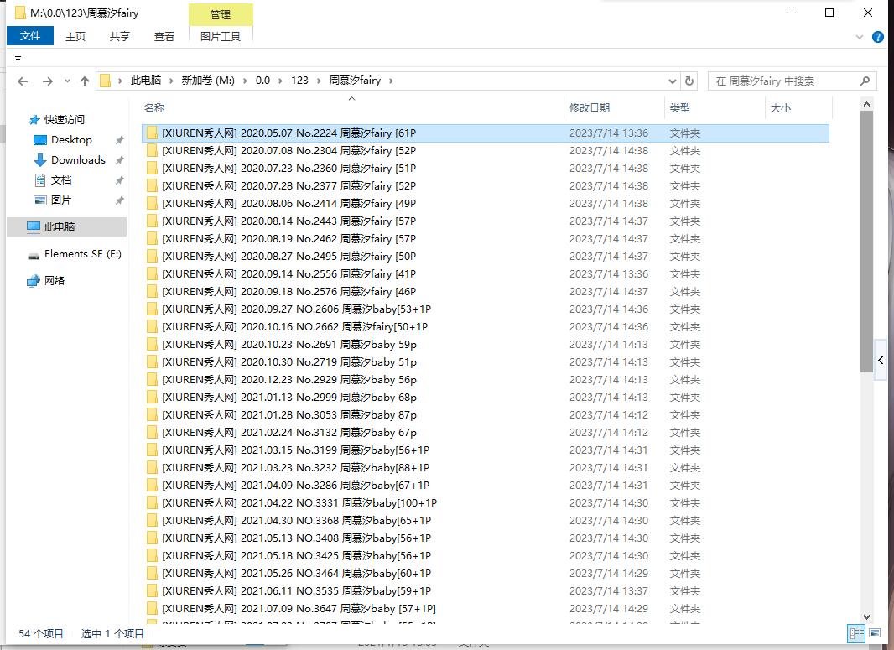This screenshot has height=650, width=894.
Task: Expand the chevron after 123 breadcrumb
Action: click(319, 81)
